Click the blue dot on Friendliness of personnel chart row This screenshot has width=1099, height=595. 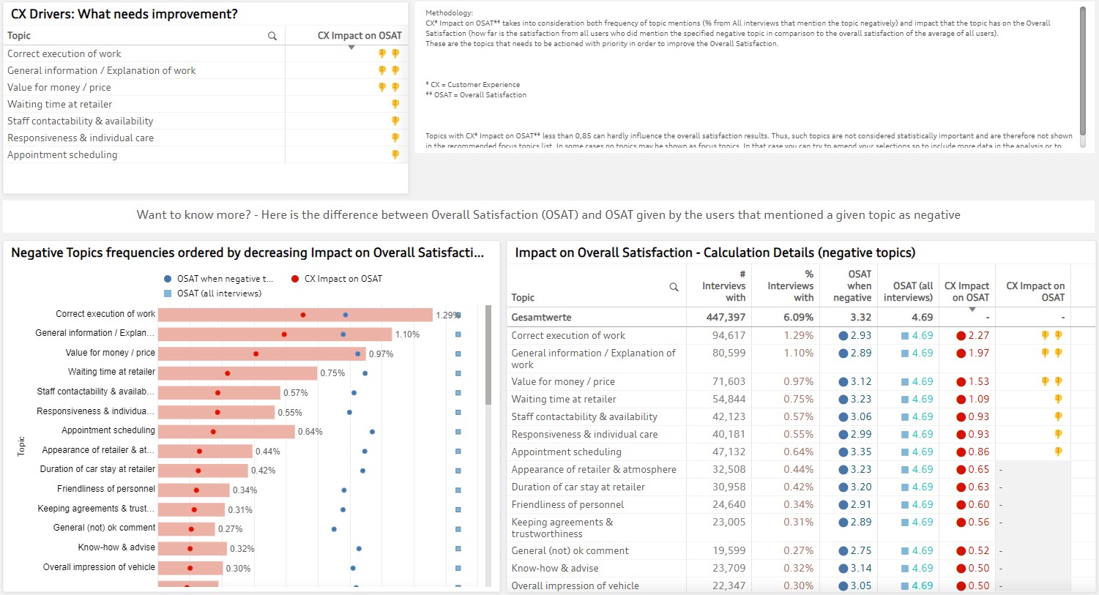344,490
